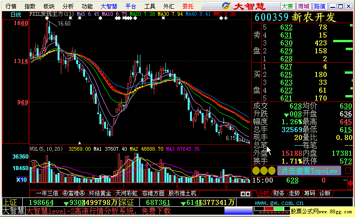Select the 走势 tab
355x217 pixels.
(294, 193)
